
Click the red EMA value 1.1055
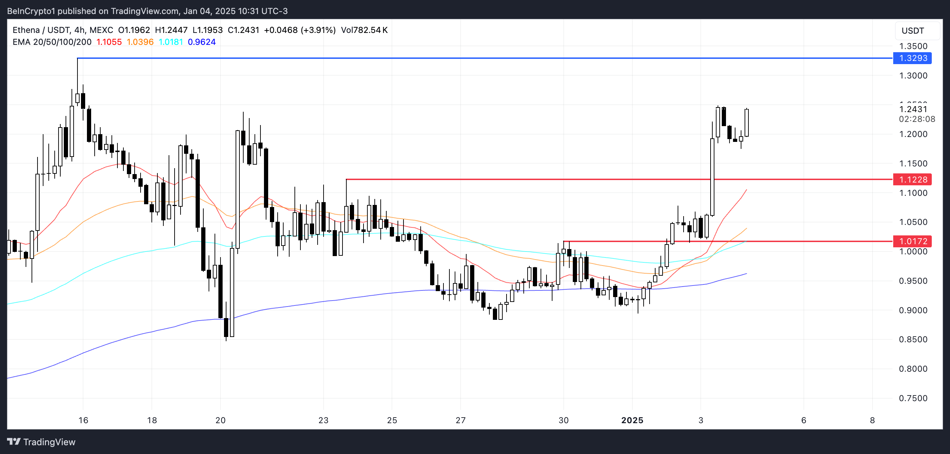pos(109,42)
